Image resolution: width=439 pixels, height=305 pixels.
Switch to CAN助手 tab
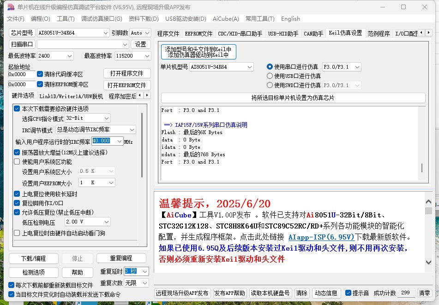point(313,34)
